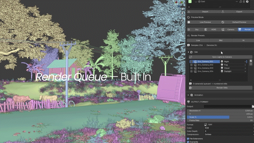Click the camera icon of Env_Camera_003
This screenshot has width=254, height=143.
(x=195, y=68)
